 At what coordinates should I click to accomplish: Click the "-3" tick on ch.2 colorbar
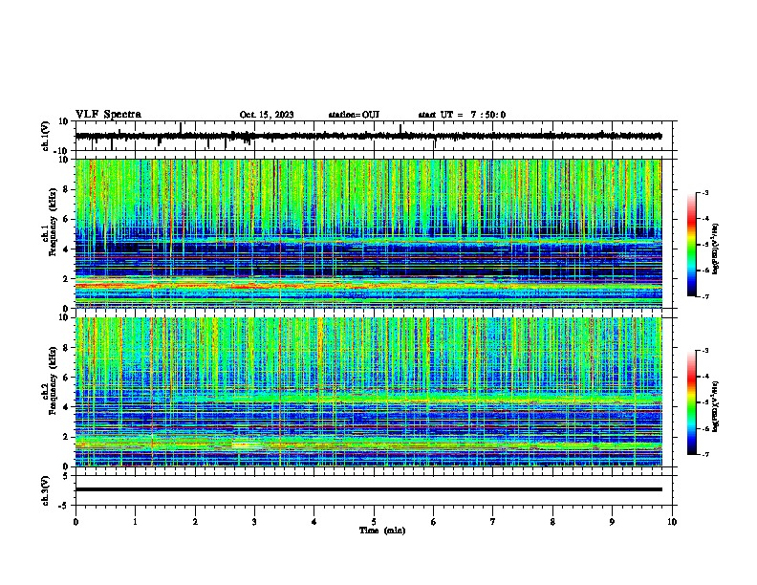[705, 351]
